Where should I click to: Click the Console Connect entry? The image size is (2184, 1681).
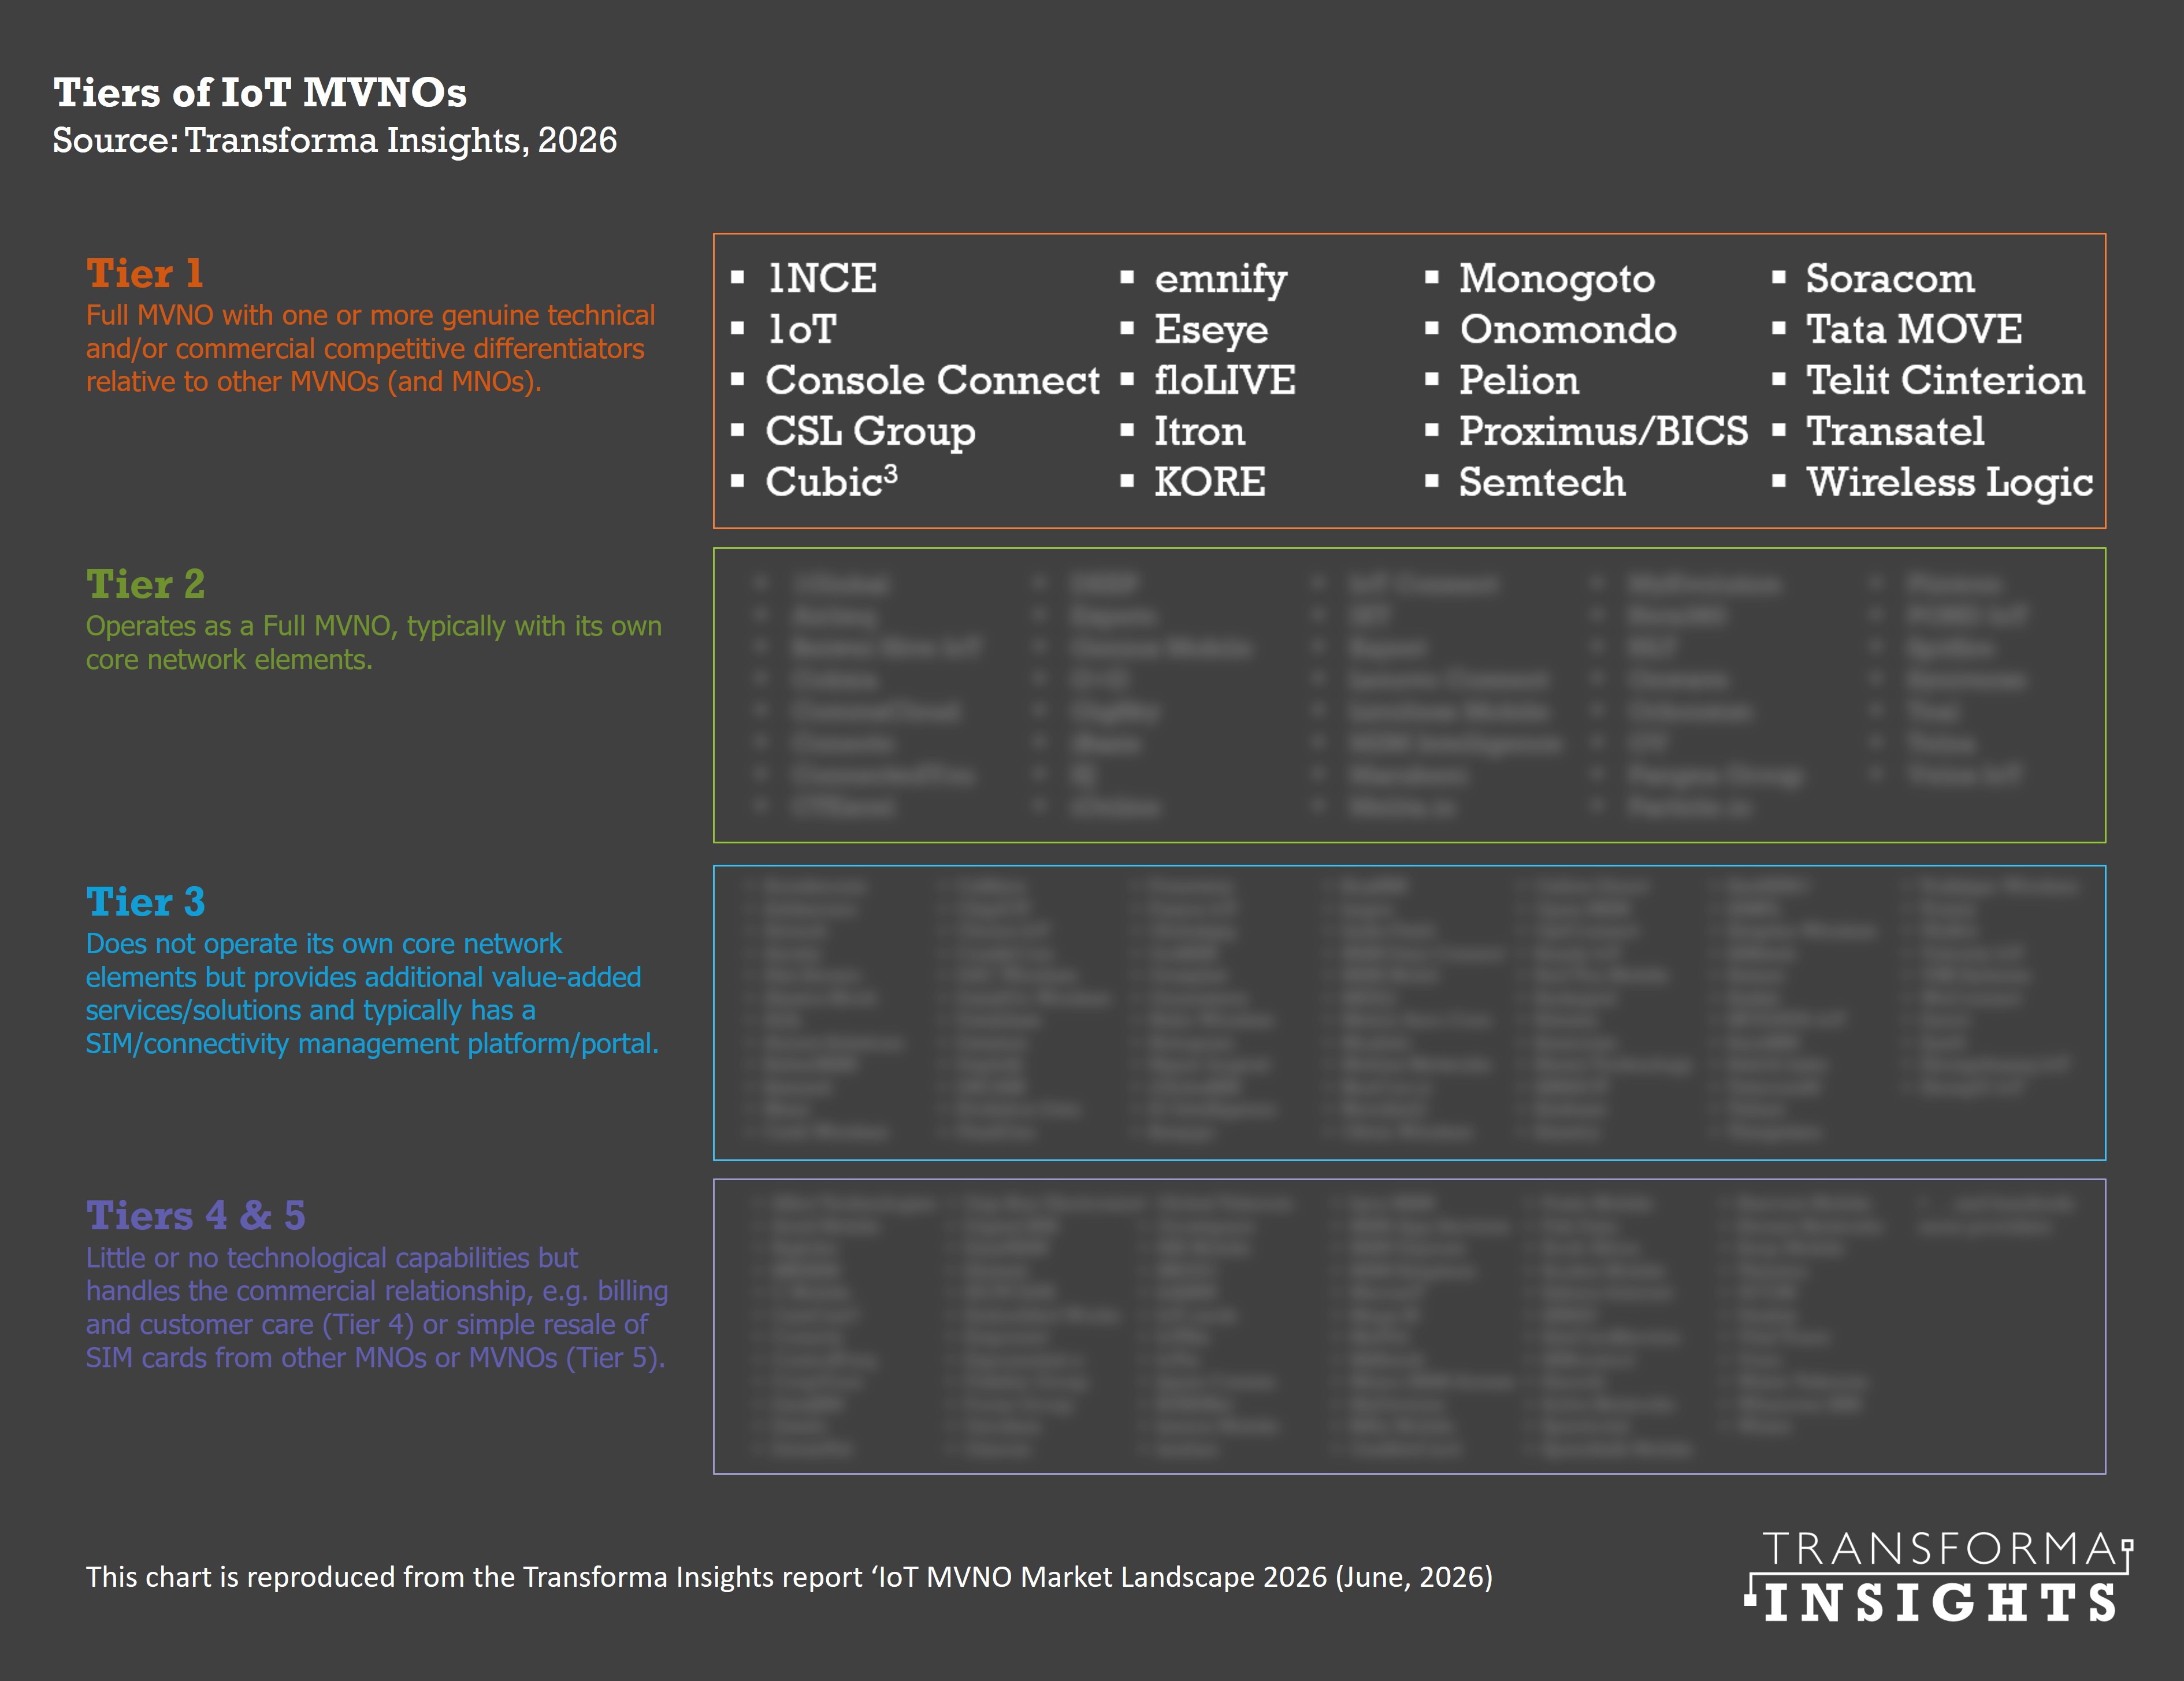tap(932, 380)
